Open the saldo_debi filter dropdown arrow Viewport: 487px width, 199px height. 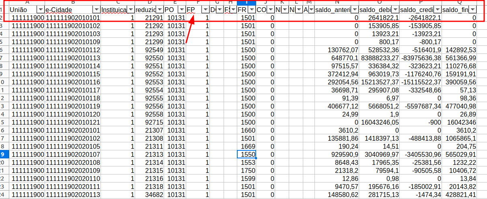pyautogui.click(x=395, y=9)
